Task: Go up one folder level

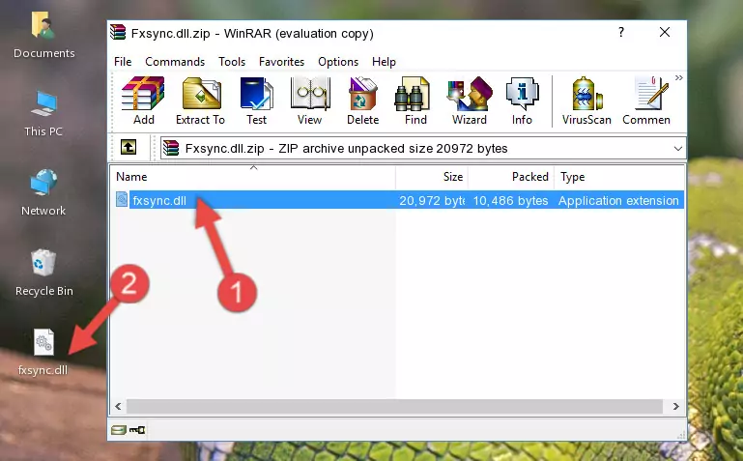Action: [129, 147]
